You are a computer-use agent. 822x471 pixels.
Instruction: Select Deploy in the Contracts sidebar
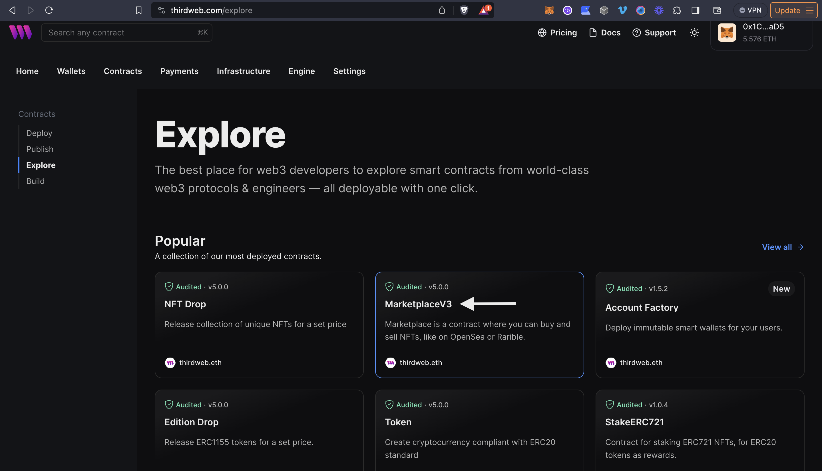(39, 133)
